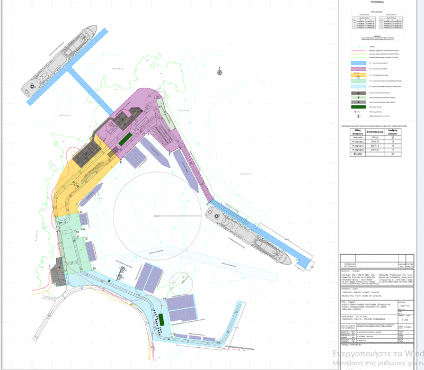This screenshot has width=424, height=370.
Task: Click the compass rose north arrow symbol
Action: (x=220, y=73)
